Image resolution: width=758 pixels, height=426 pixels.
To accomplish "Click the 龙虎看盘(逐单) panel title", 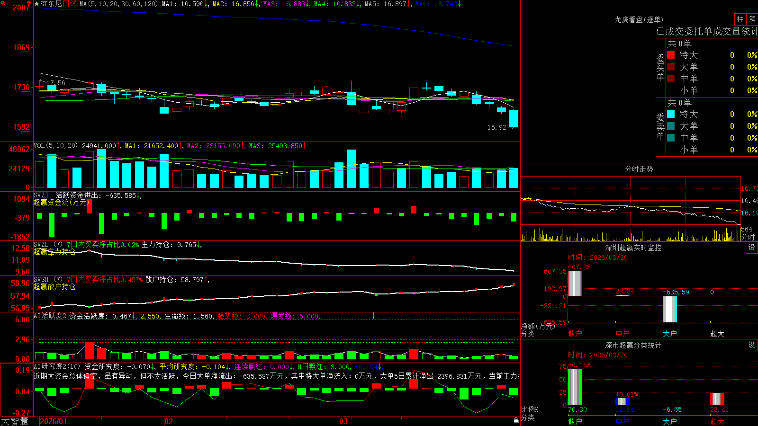I will 639,19.
